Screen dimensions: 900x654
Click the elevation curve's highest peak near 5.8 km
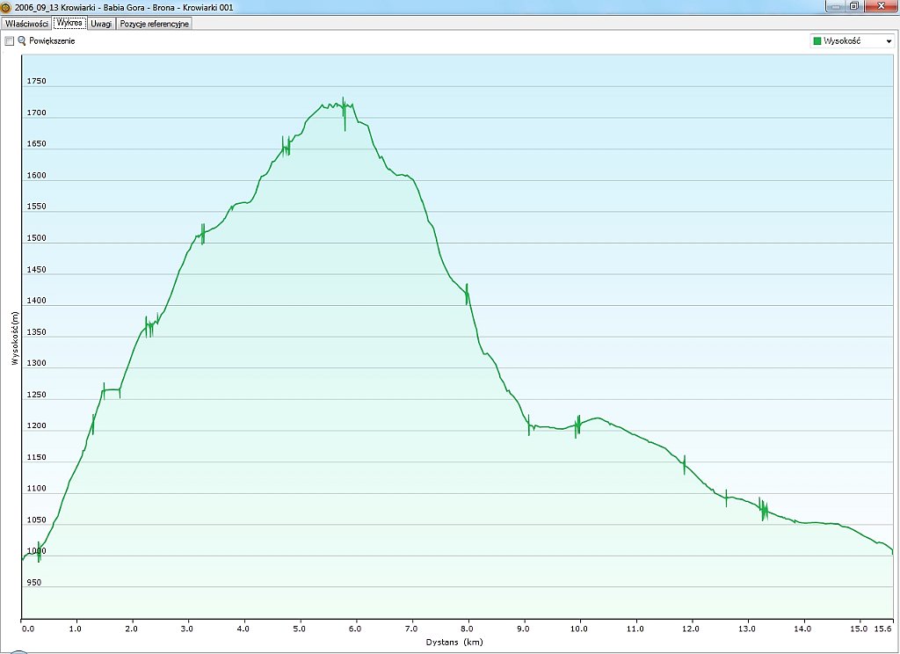[343, 99]
